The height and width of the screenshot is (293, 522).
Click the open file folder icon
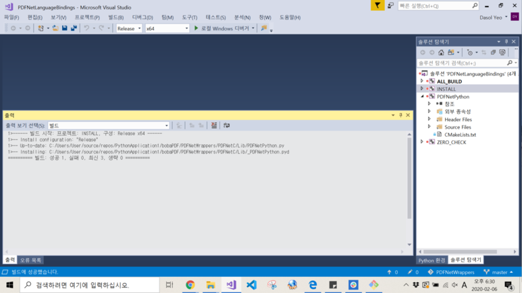[x=55, y=28]
